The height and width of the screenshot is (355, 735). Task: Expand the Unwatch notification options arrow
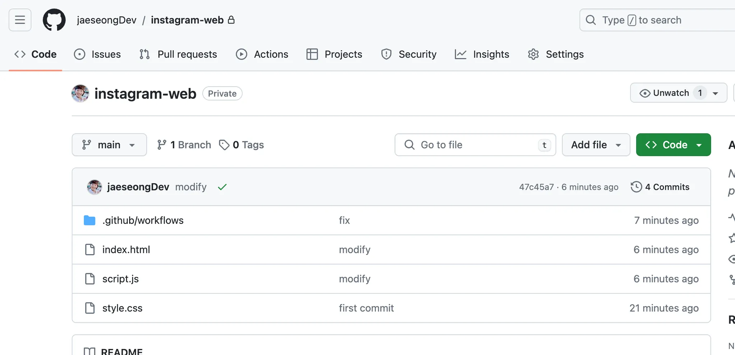716,93
